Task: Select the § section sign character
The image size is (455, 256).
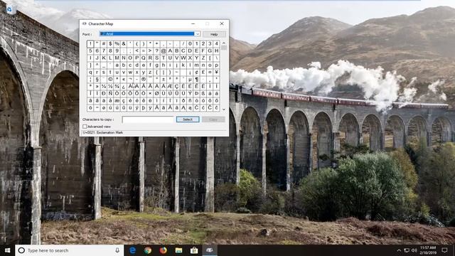Action: pyautogui.click(x=97, y=79)
